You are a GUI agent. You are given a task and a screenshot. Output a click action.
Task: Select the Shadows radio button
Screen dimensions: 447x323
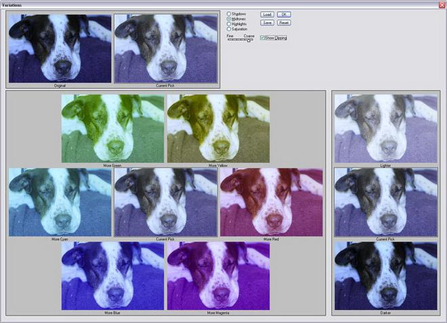(x=229, y=14)
